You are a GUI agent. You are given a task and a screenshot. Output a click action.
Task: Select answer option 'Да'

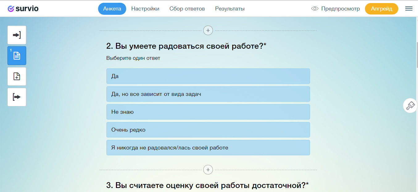[x=208, y=76]
